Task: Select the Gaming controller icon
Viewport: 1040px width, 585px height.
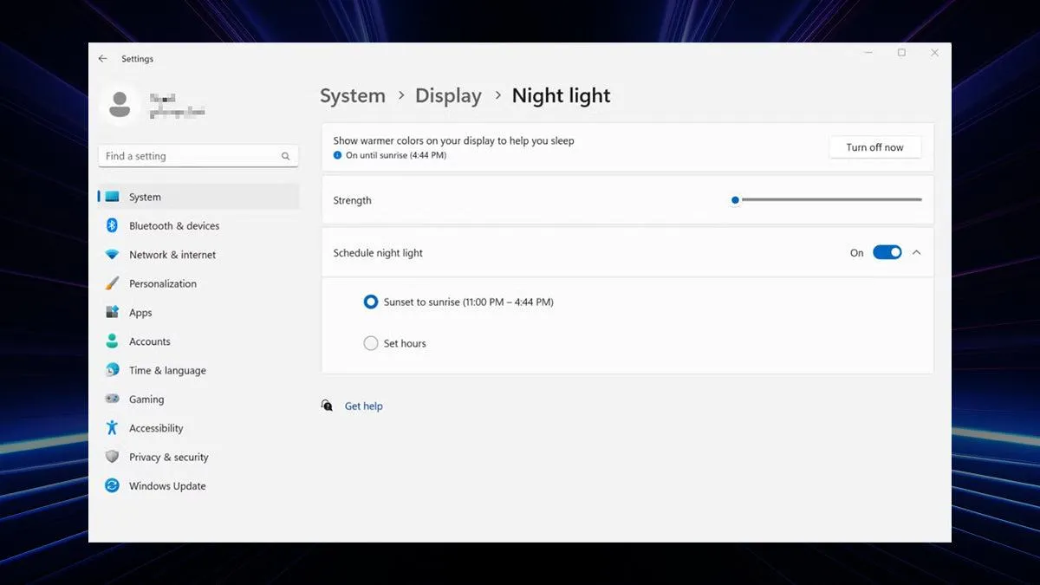Action: point(112,399)
